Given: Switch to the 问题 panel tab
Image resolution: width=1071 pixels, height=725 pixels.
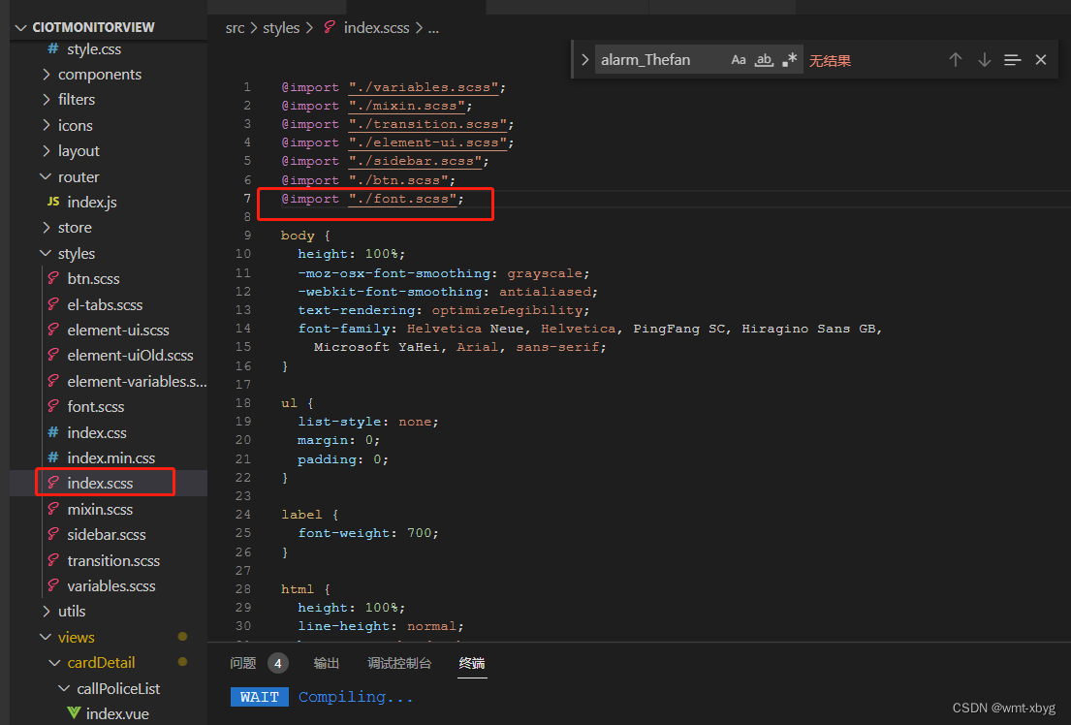Looking at the screenshot, I should [x=243, y=663].
